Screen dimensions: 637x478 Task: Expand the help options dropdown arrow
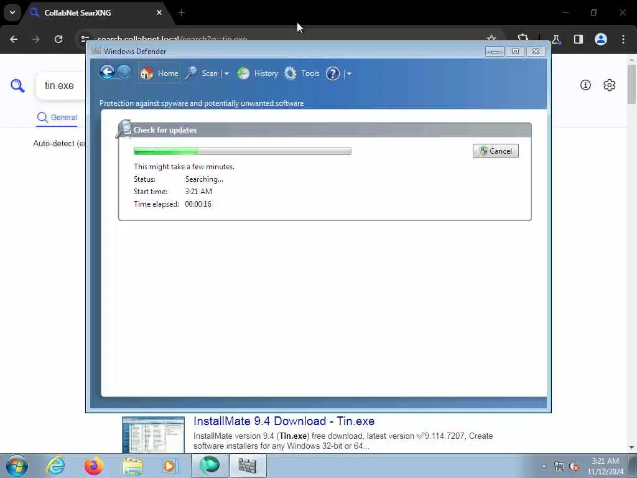click(x=349, y=73)
